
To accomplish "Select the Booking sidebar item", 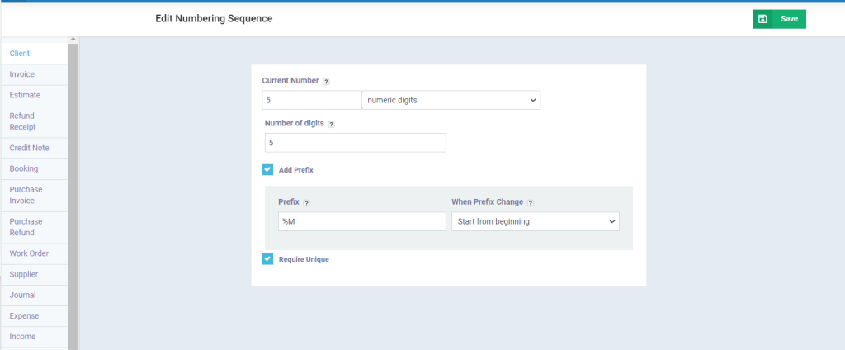I will 24,168.
